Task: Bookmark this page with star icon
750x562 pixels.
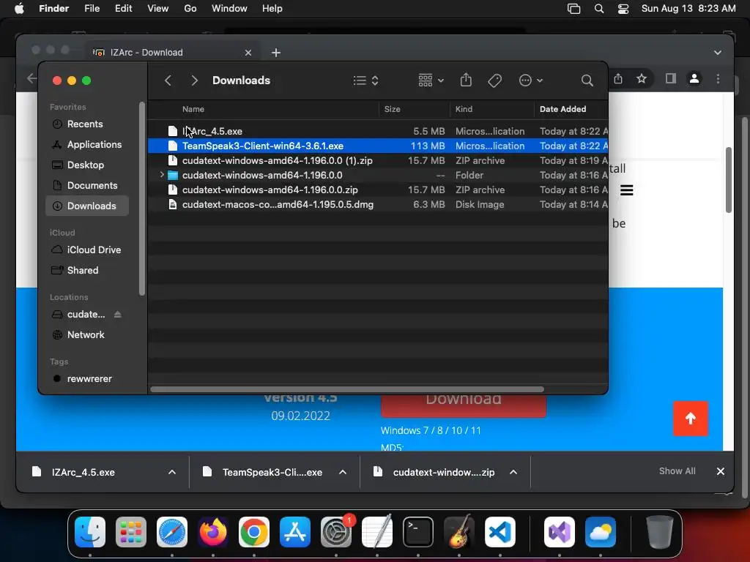Action: (642, 78)
